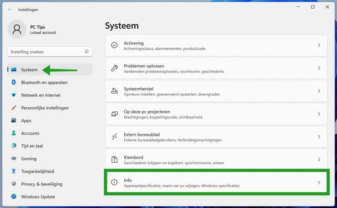Open the Systeemherstel settings
Viewport: 337px width, 208px height.
216,91
